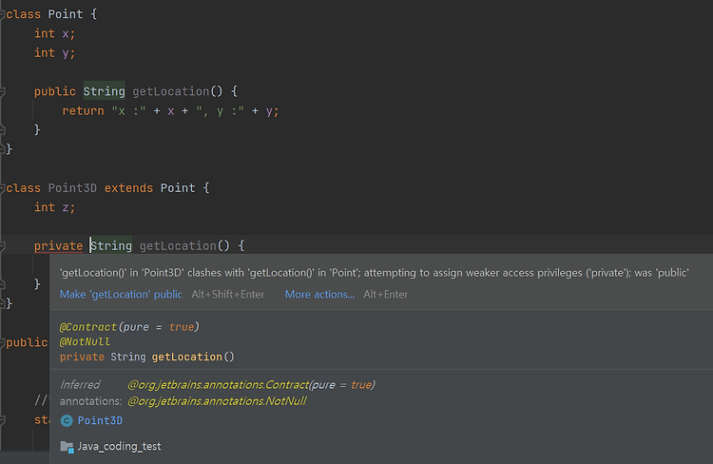
Task: Click the 'extends' keyword
Action: coord(128,188)
